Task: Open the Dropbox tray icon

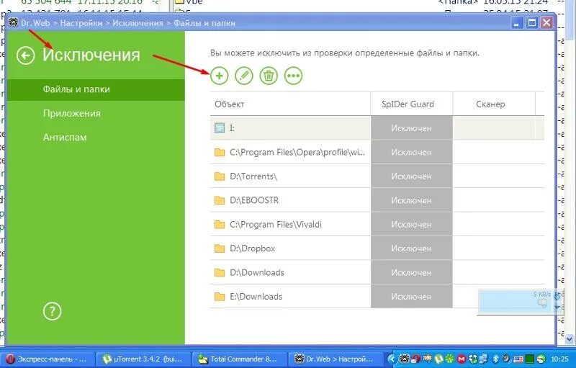Action: click(473, 359)
